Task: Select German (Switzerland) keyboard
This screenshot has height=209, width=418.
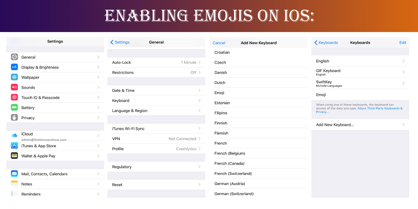Action: (258, 194)
